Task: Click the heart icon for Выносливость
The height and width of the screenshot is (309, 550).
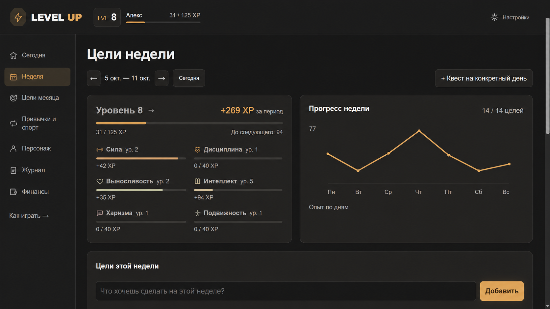Action: (x=100, y=181)
